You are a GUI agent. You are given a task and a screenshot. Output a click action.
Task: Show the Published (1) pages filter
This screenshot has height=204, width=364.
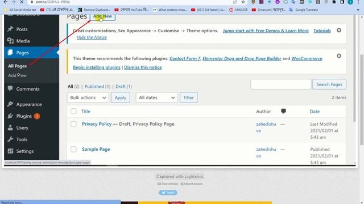pos(97,87)
